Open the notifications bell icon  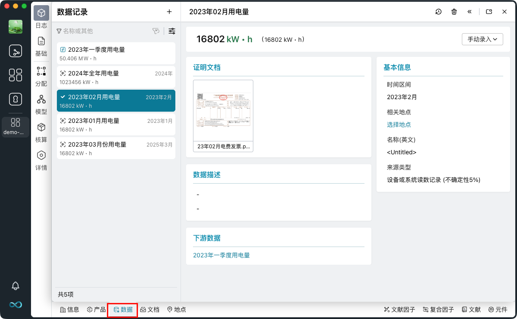pos(16,285)
